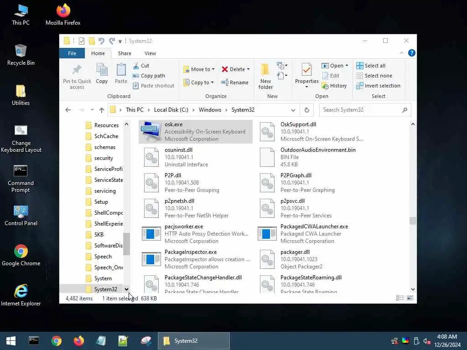This screenshot has height=350, width=467.
Task: Open the recent locations dropdown
Action: [x=92, y=110]
